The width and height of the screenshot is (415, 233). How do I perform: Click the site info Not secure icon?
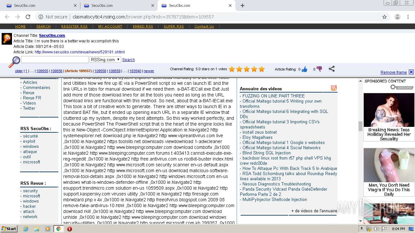41,17
